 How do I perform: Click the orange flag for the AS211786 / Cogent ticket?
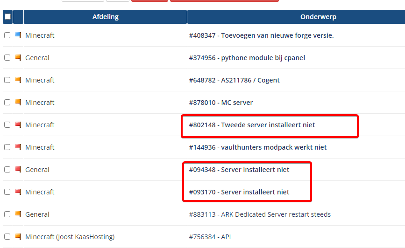click(18, 80)
